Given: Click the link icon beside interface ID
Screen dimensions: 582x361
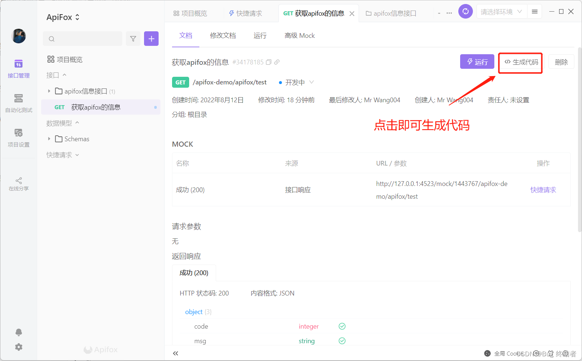Looking at the screenshot, I should click(x=277, y=62).
